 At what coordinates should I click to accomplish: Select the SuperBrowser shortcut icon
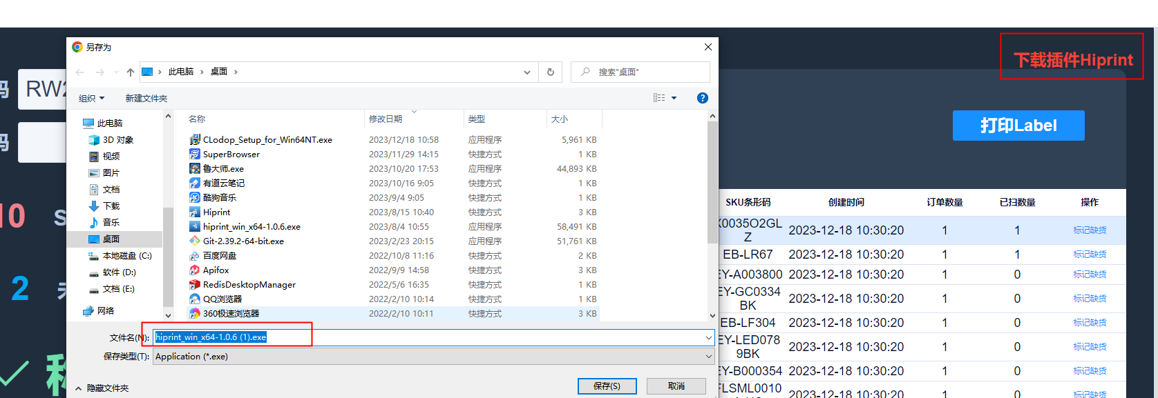(x=195, y=154)
